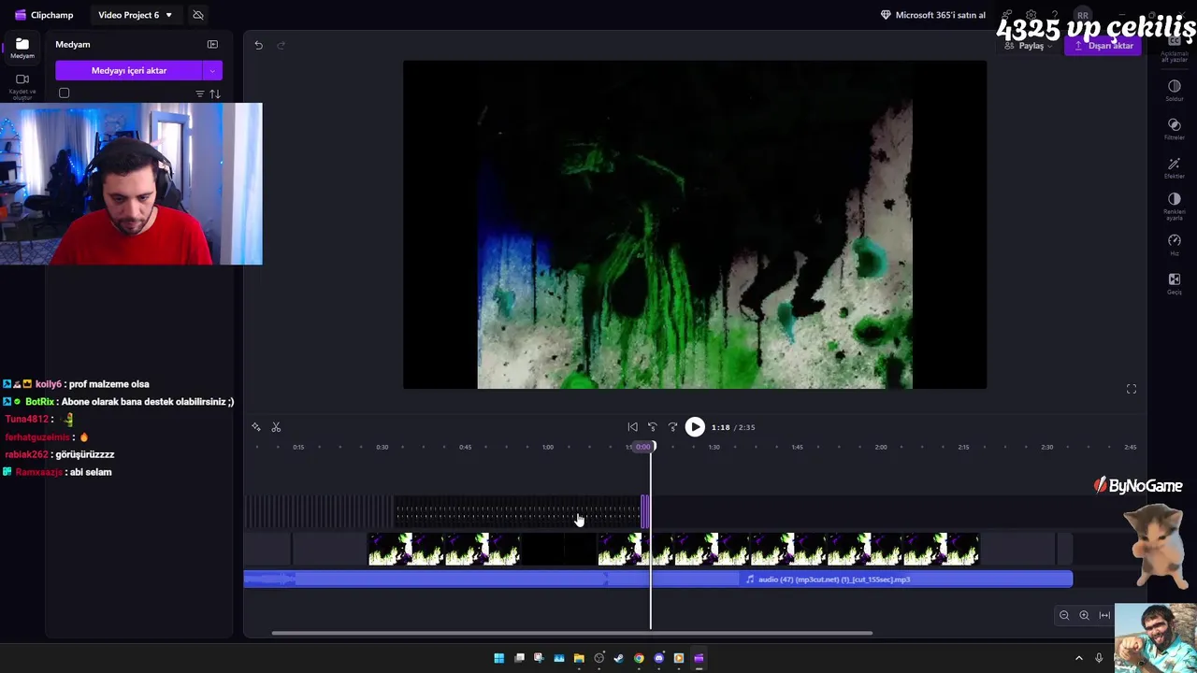Click the Medyayı içeri aktar button
Screen dimensions: 1197x673
[x=129, y=70]
